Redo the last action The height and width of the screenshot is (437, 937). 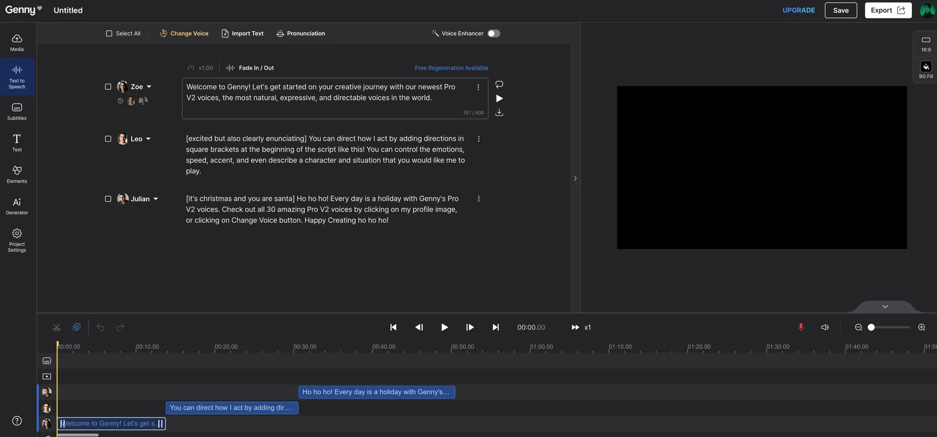click(x=120, y=328)
